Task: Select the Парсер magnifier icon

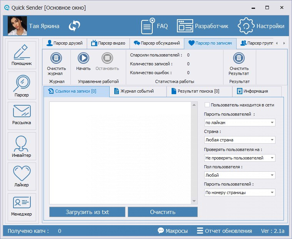Action: 22,85
